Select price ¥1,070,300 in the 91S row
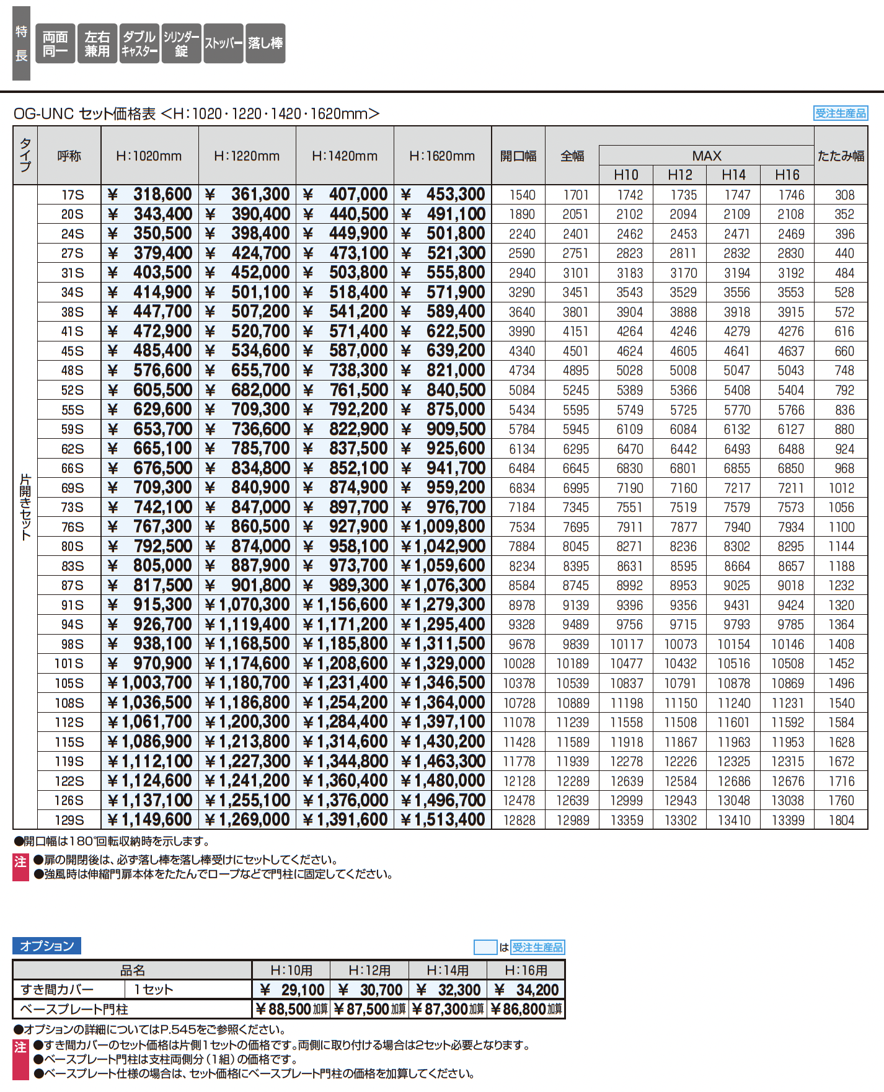 click(x=247, y=605)
